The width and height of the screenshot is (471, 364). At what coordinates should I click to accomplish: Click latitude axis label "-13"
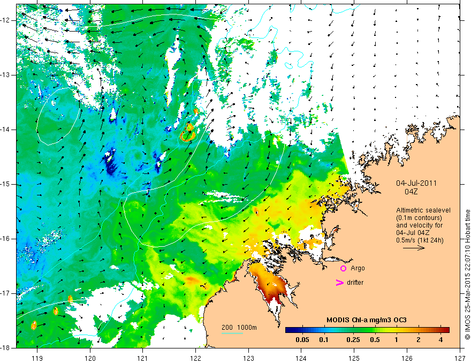tap(6, 75)
